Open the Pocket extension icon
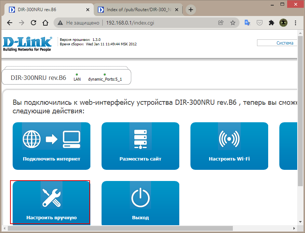The image size is (305, 233). [260, 23]
